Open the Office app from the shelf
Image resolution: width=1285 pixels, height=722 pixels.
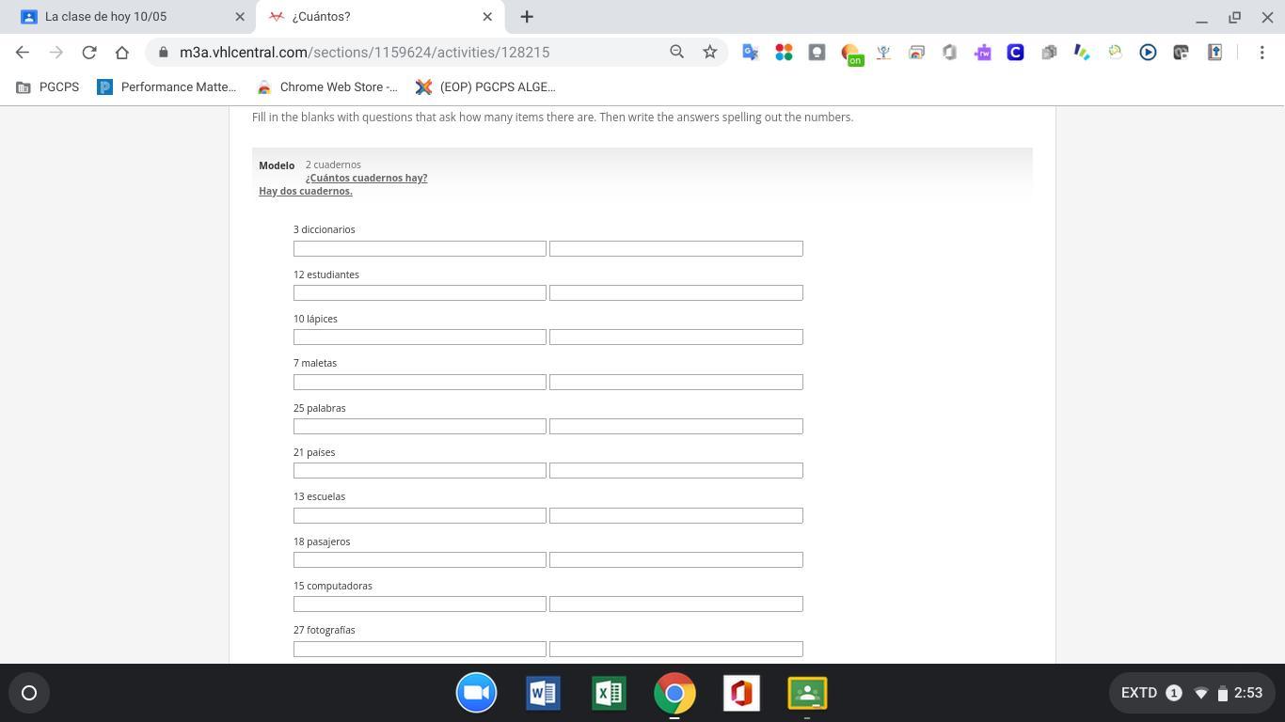[x=741, y=693]
